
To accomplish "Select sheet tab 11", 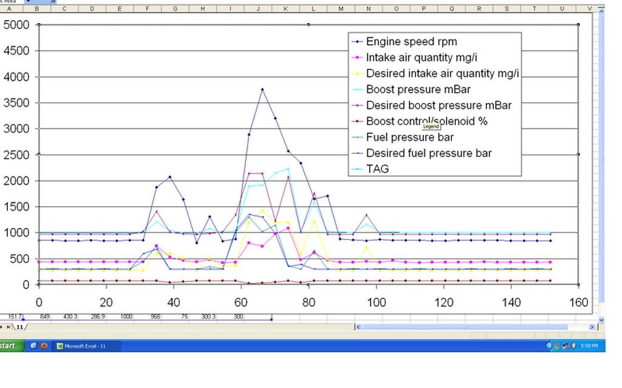I will (19, 327).
